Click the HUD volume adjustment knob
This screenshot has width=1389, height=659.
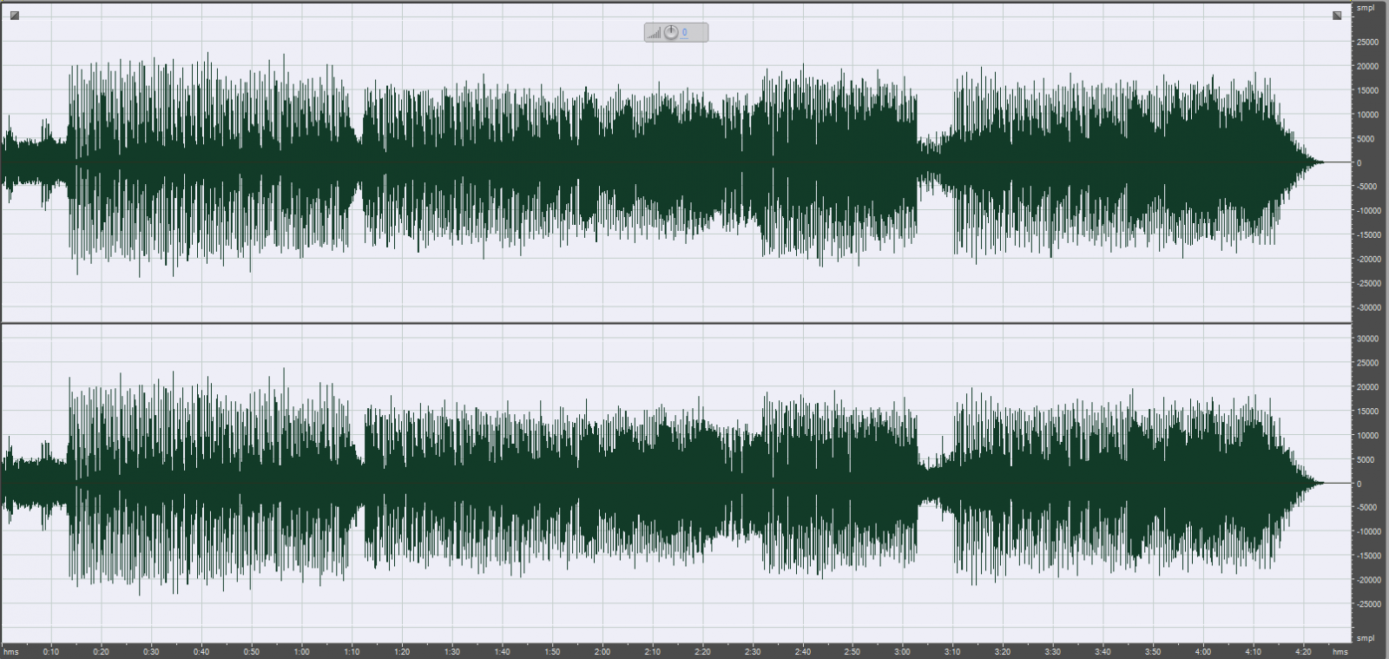tap(671, 33)
